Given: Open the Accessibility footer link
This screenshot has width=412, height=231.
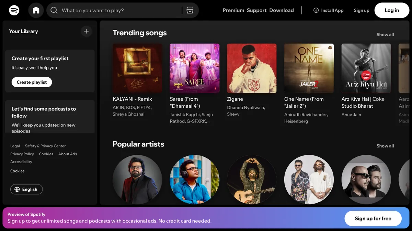Looking at the screenshot, I should tap(21, 162).
